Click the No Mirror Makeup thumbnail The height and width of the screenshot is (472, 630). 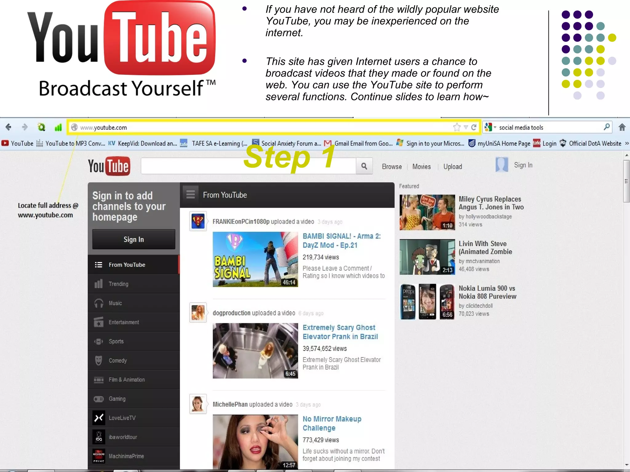pyautogui.click(x=255, y=442)
